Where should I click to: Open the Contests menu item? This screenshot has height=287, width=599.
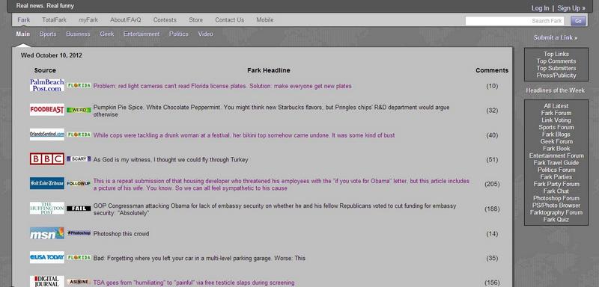(x=165, y=20)
